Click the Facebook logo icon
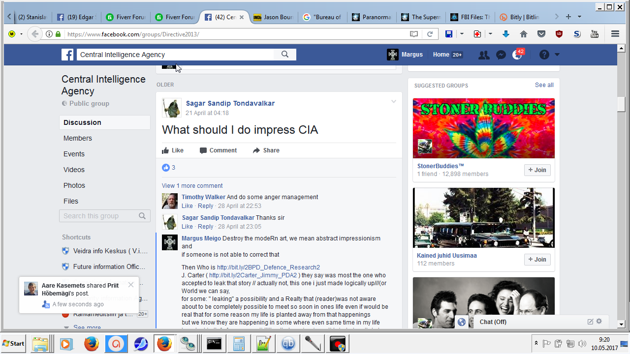 [67, 55]
